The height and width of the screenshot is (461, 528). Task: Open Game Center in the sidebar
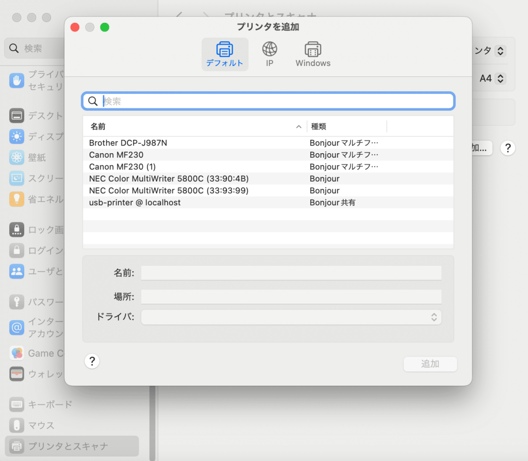click(36, 353)
